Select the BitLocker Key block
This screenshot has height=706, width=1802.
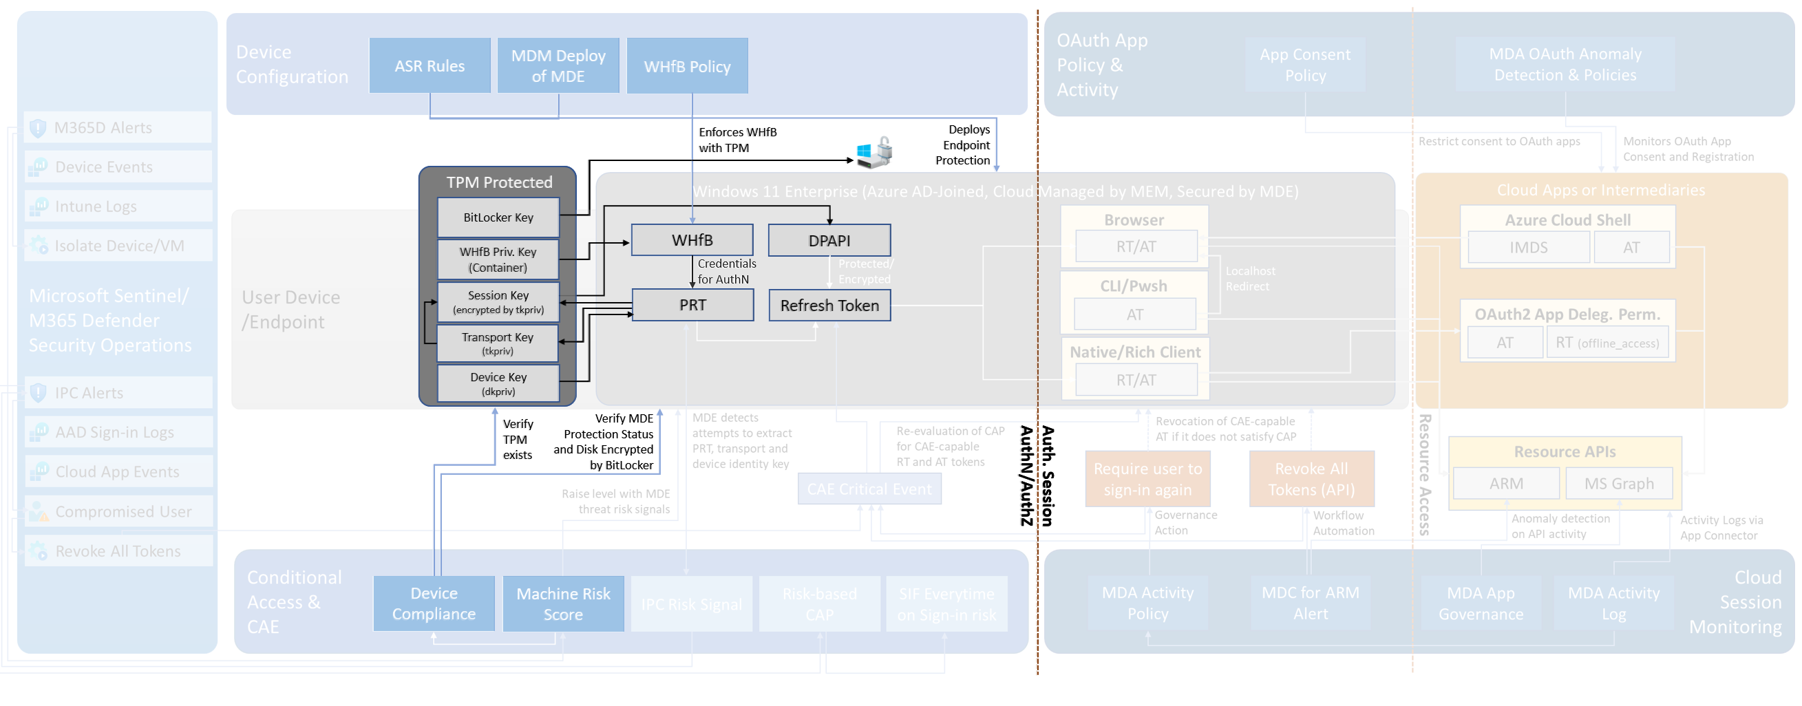(498, 217)
